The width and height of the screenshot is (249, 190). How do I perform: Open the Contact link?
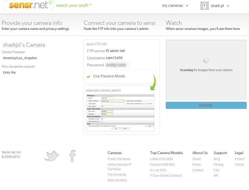click(198, 170)
